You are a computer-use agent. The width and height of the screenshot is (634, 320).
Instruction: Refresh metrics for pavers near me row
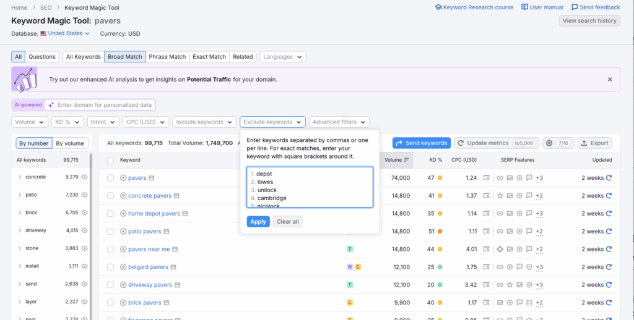(609, 250)
